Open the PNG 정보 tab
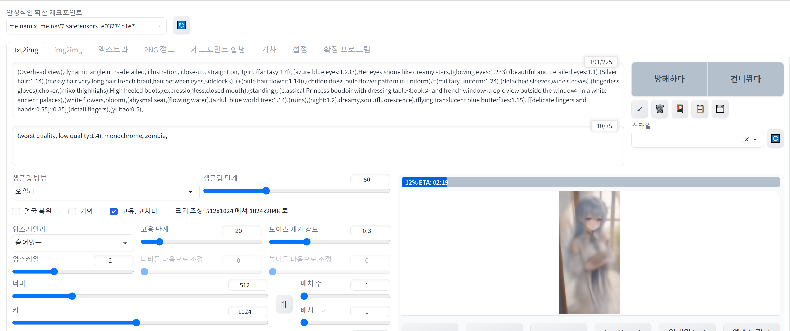Screen dimensions: 790x331 click(159, 50)
